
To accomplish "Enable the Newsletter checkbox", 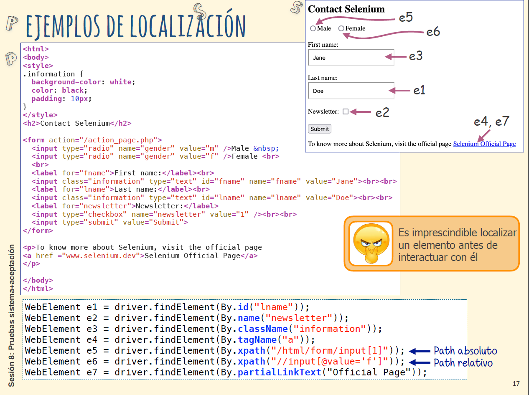I will click(x=345, y=111).
